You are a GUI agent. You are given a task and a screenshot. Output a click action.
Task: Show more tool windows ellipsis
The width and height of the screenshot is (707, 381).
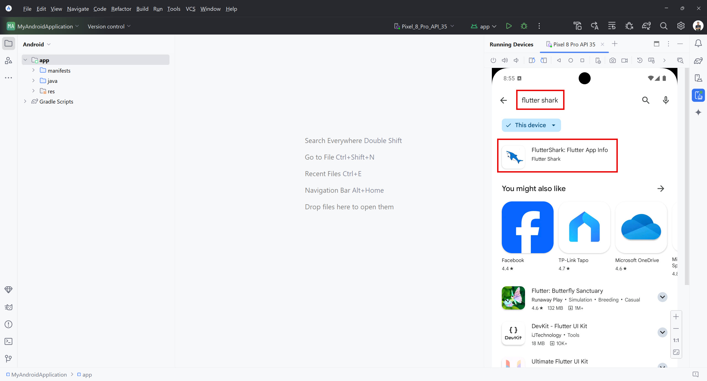coord(9,78)
